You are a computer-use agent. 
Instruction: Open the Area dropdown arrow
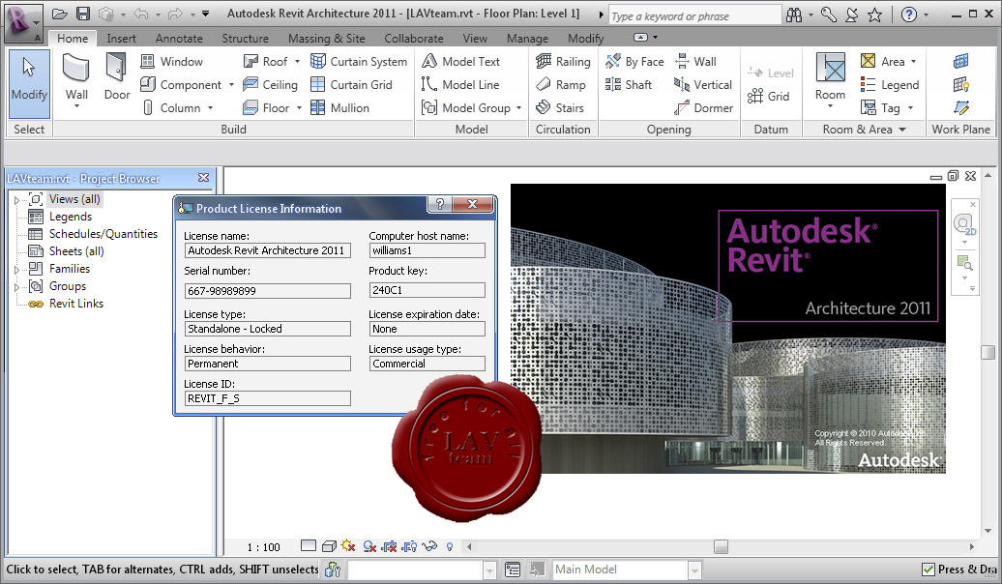point(913,61)
